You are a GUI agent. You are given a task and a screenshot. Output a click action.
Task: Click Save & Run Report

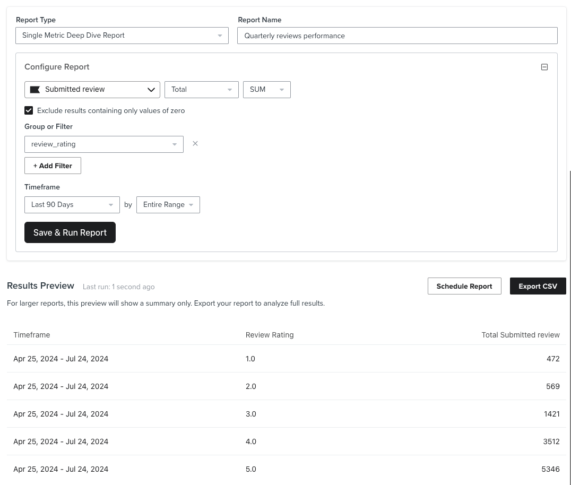[70, 232]
